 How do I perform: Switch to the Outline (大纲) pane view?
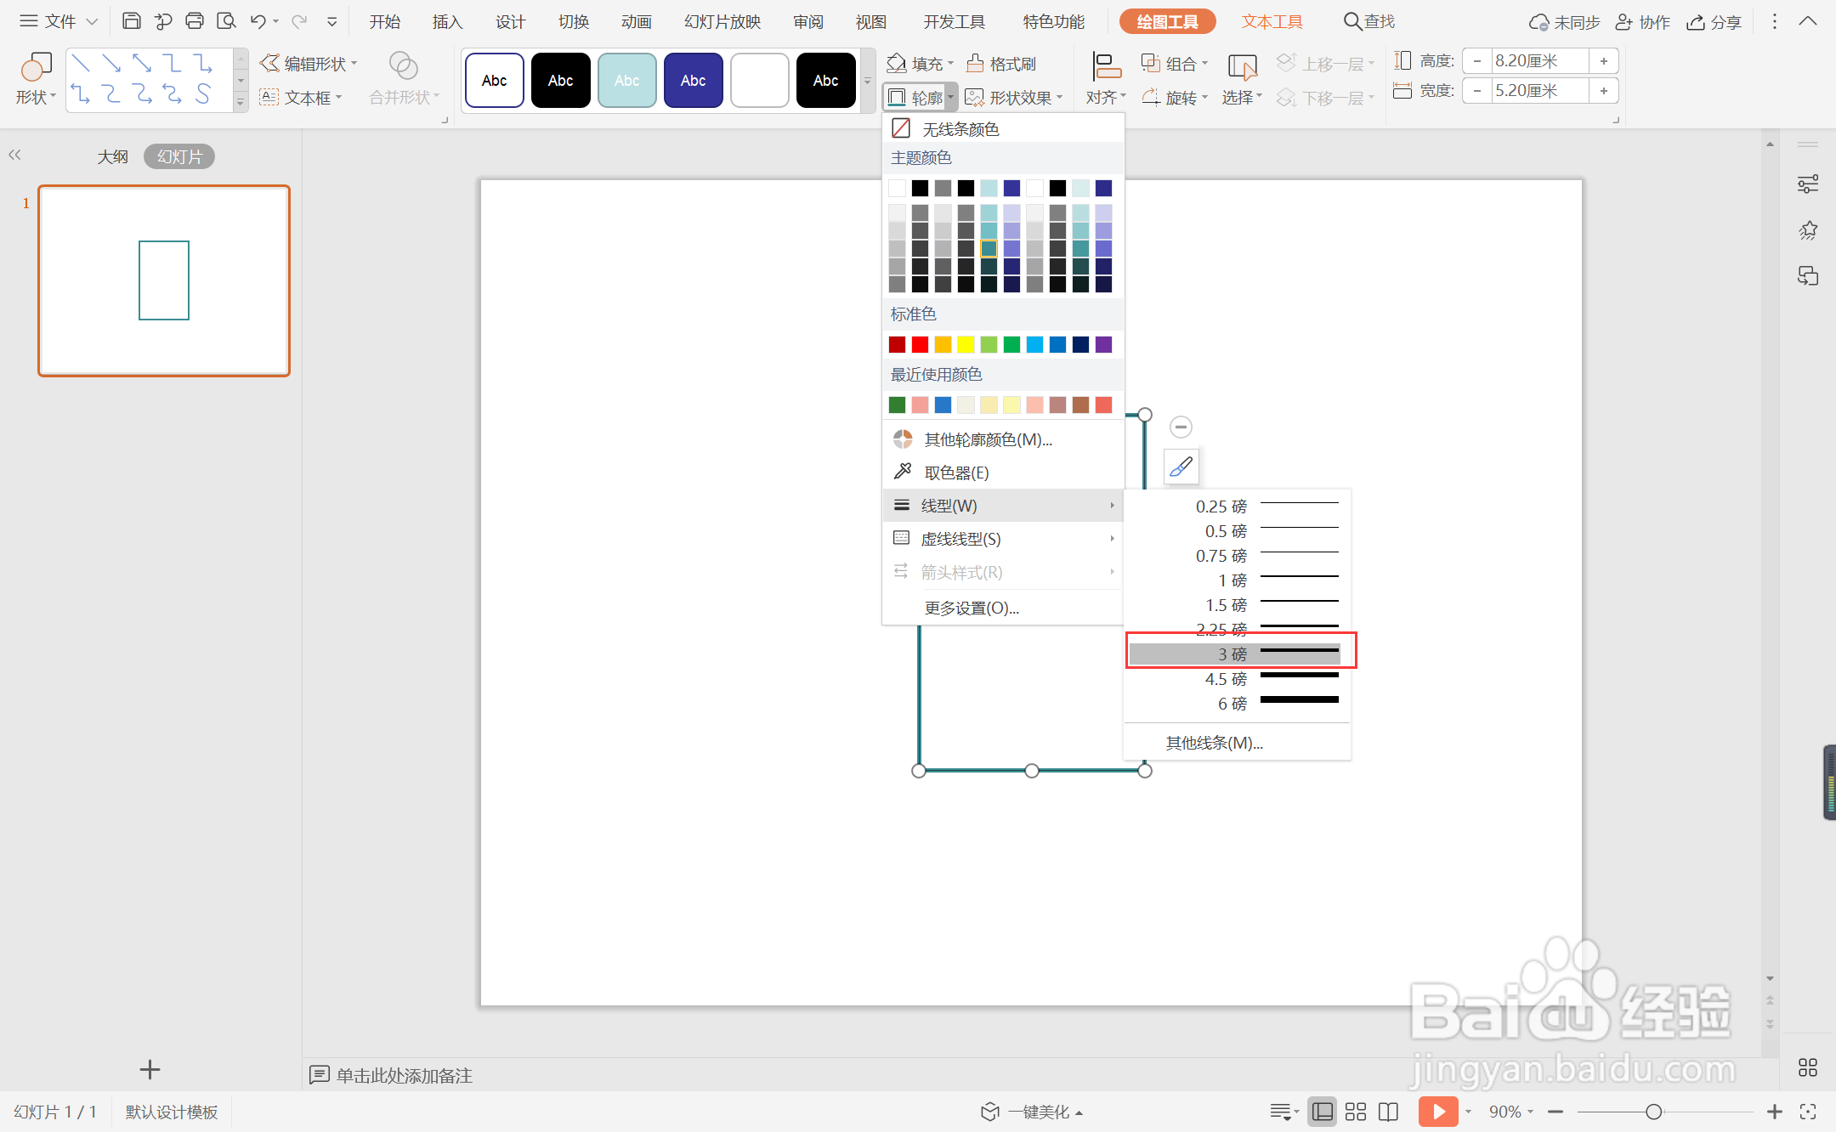[112, 156]
